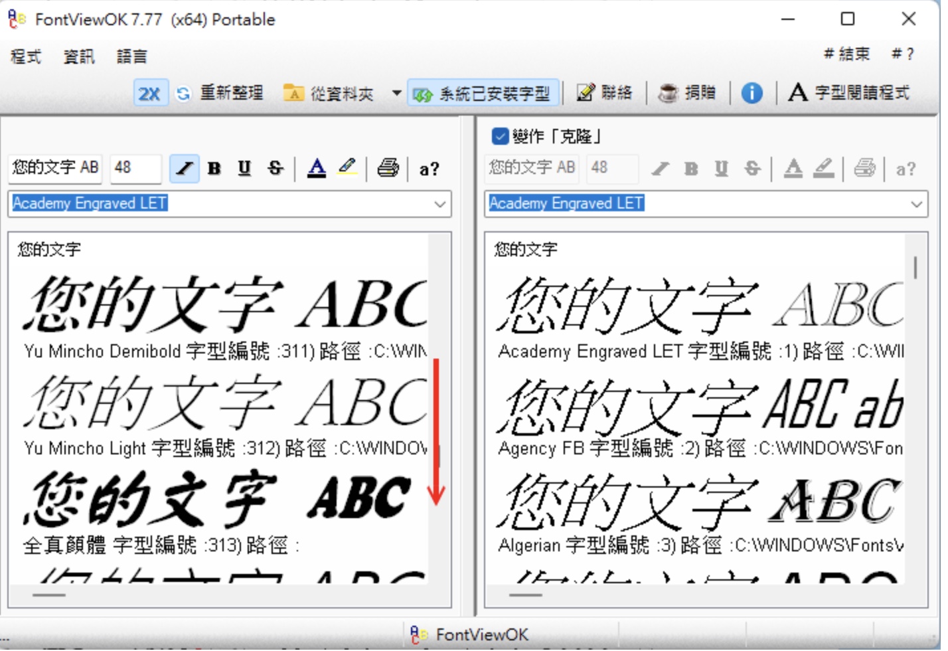Click the disabled highlight icon in right panel
The width and height of the screenshot is (948, 651).
pyautogui.click(x=824, y=169)
